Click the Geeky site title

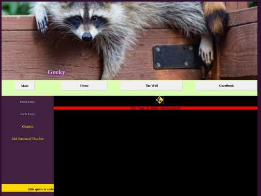[x=57, y=72]
